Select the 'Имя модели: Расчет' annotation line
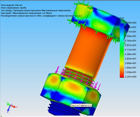Screen dimensions: 140x117 tap(12, 5)
